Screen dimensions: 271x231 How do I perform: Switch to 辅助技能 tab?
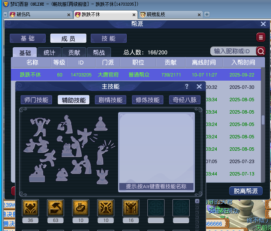click(73, 100)
